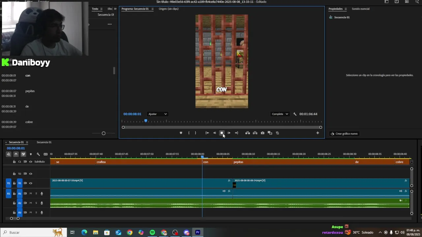The width and height of the screenshot is (422, 237).
Task: Open the three-dots options in Texto panel
Action: pyautogui.click(x=109, y=24)
